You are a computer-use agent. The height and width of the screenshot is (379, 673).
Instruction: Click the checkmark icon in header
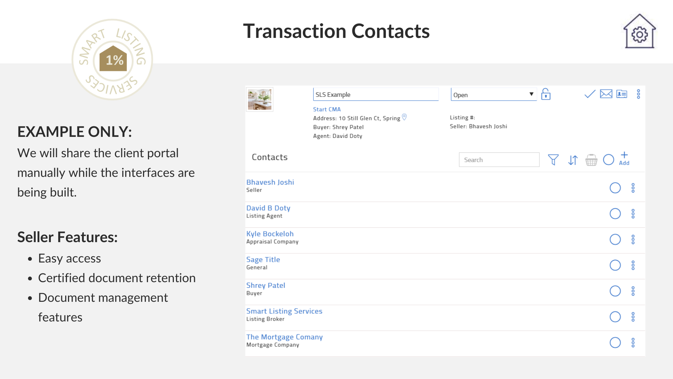[590, 94]
